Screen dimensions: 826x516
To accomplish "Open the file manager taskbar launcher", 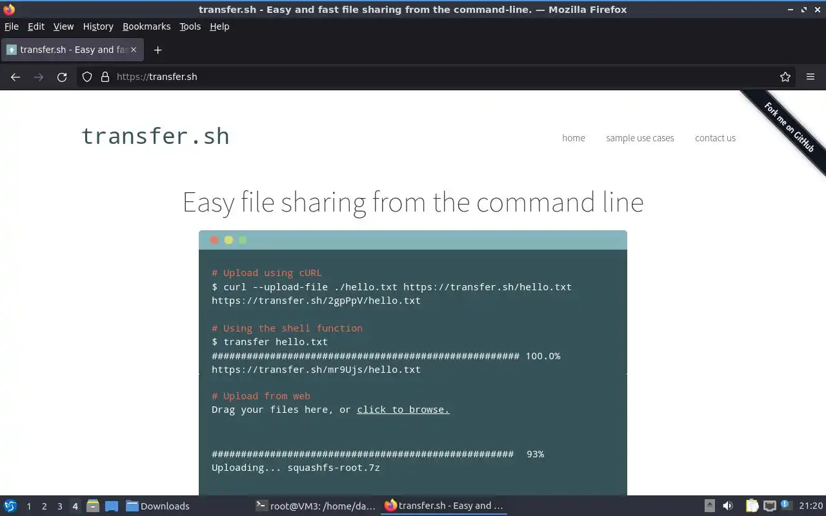I will pos(92,506).
